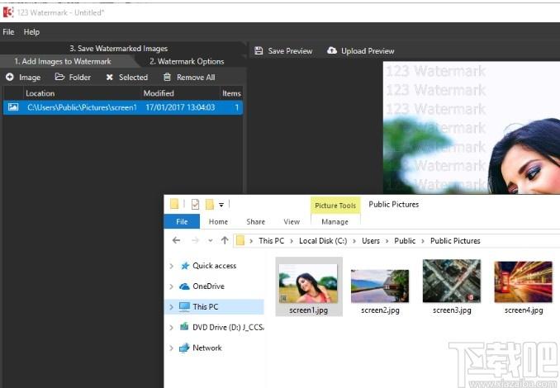This screenshot has height=388, width=560.
Task: Switch to 2. Watermark Options tab
Action: [187, 61]
